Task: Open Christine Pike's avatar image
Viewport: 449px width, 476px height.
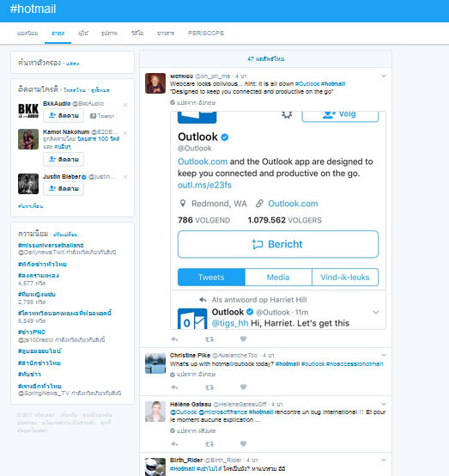Action: [x=155, y=363]
